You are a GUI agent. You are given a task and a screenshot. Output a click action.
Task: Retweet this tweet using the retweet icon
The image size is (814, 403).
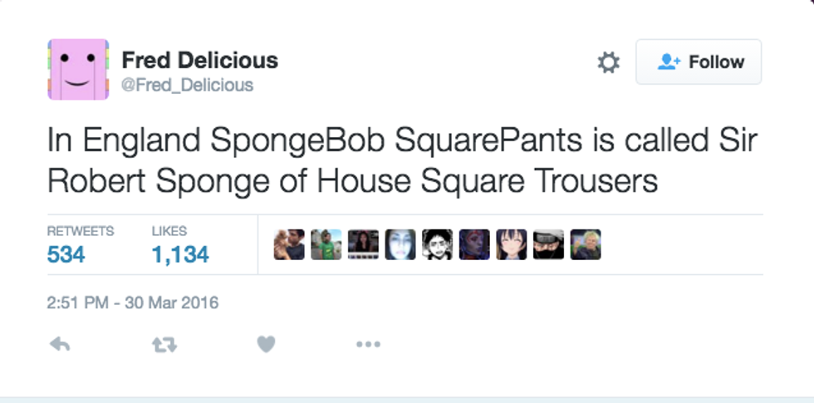[x=164, y=344]
